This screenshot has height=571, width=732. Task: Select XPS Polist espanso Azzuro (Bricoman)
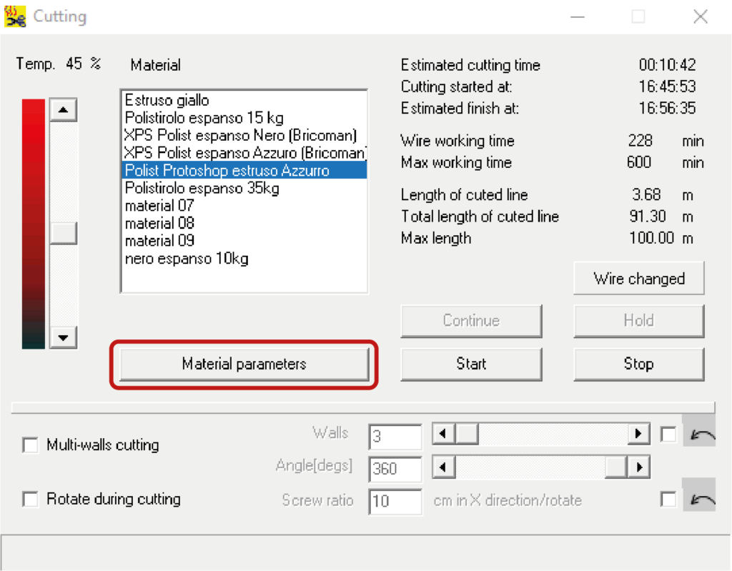(244, 153)
